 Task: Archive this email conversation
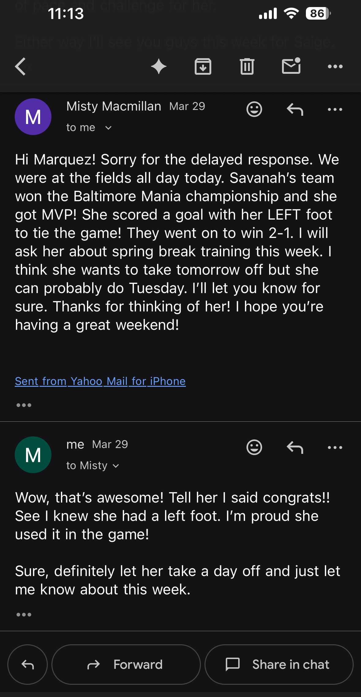[x=203, y=66]
